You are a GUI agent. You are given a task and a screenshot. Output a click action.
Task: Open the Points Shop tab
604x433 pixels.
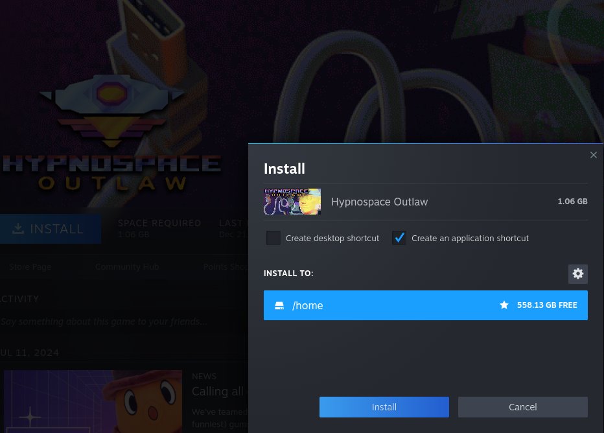226,266
